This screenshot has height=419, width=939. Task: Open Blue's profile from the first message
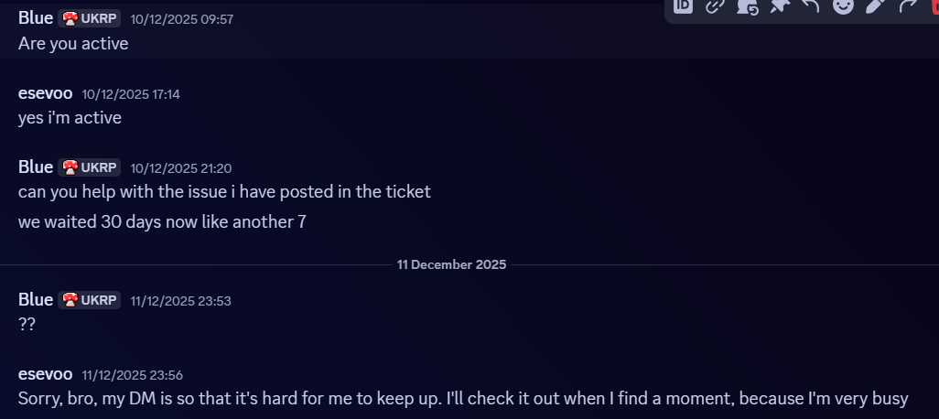(x=36, y=17)
